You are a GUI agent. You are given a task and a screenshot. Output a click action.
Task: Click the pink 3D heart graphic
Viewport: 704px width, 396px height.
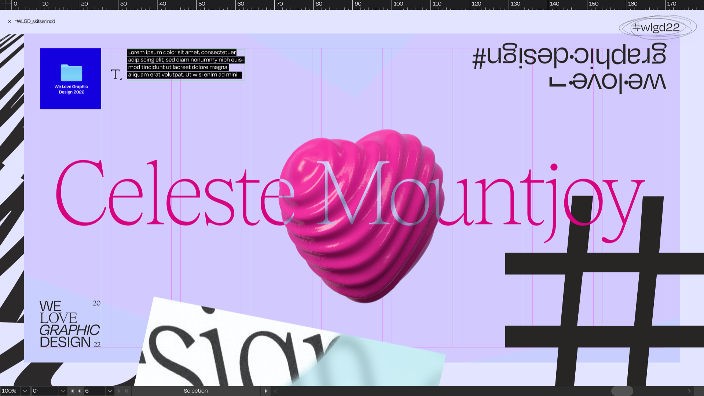pyautogui.click(x=362, y=216)
